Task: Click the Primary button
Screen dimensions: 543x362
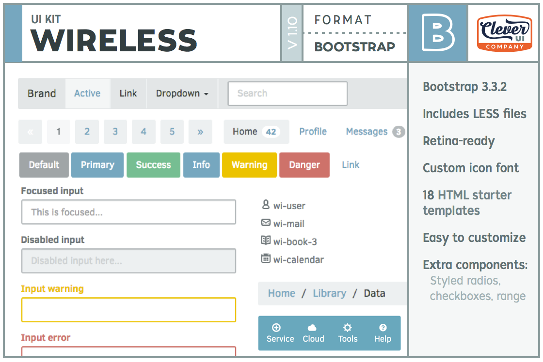Action: pyautogui.click(x=97, y=165)
